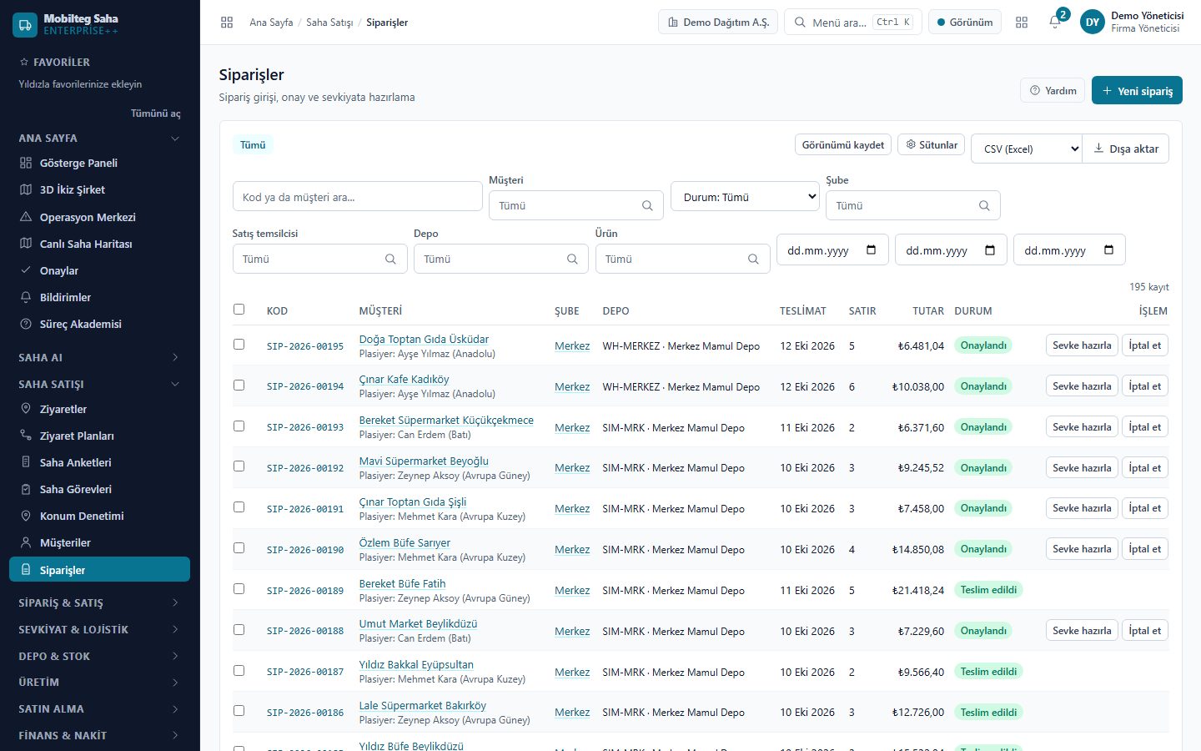Open Canlı Saha Haritası

(99, 244)
